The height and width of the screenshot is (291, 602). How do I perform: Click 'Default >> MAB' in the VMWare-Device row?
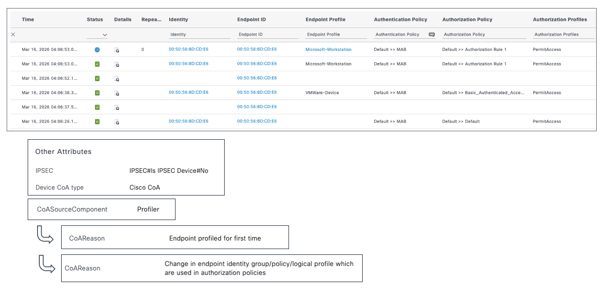click(390, 93)
